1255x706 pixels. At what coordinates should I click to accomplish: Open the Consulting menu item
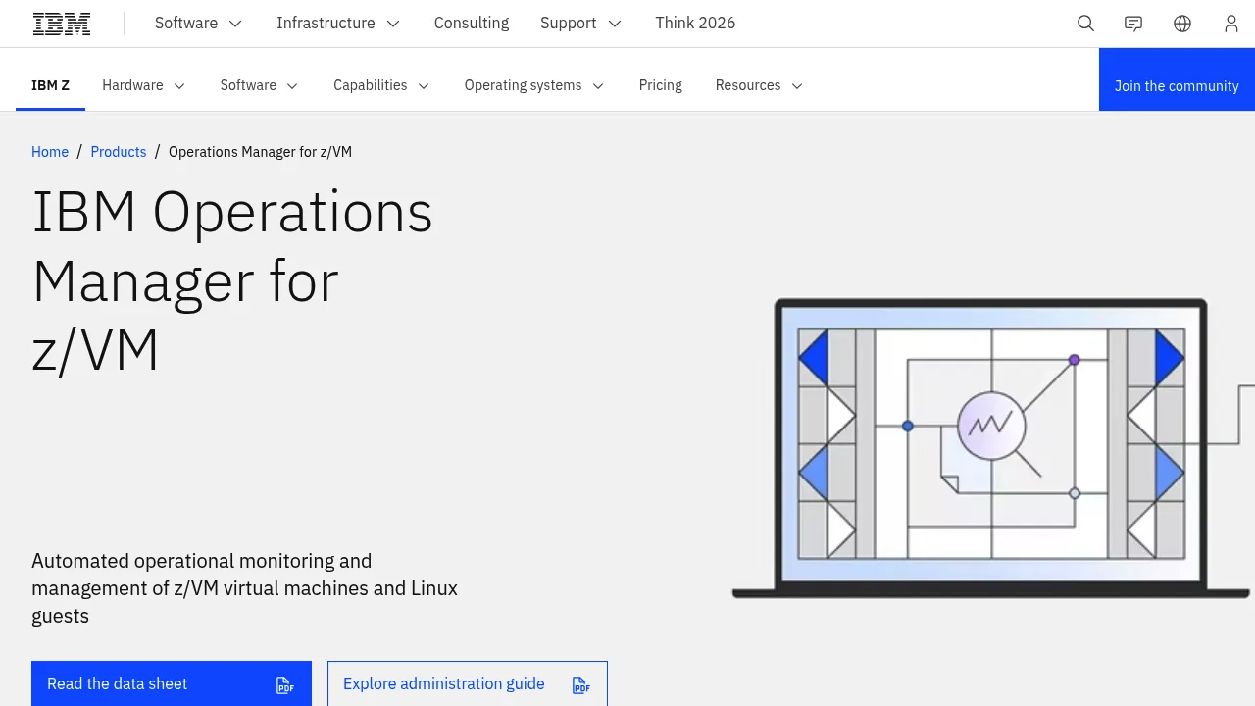[x=472, y=23]
